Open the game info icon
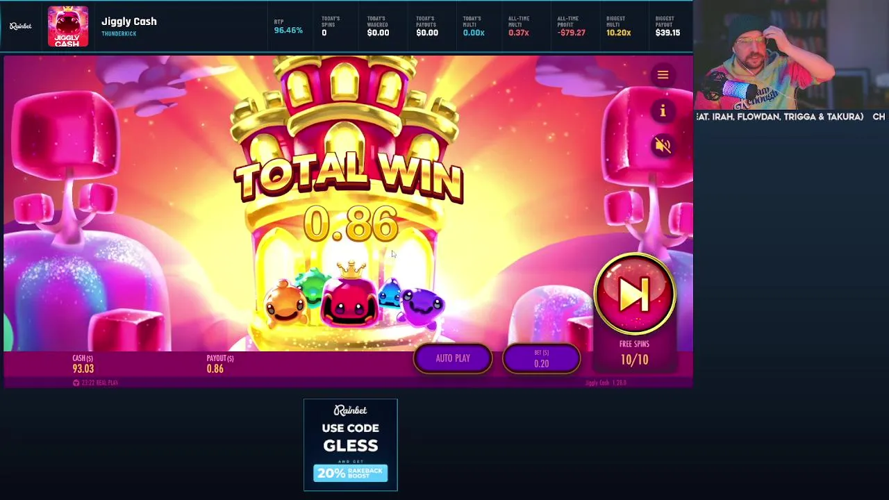 pyautogui.click(x=663, y=111)
